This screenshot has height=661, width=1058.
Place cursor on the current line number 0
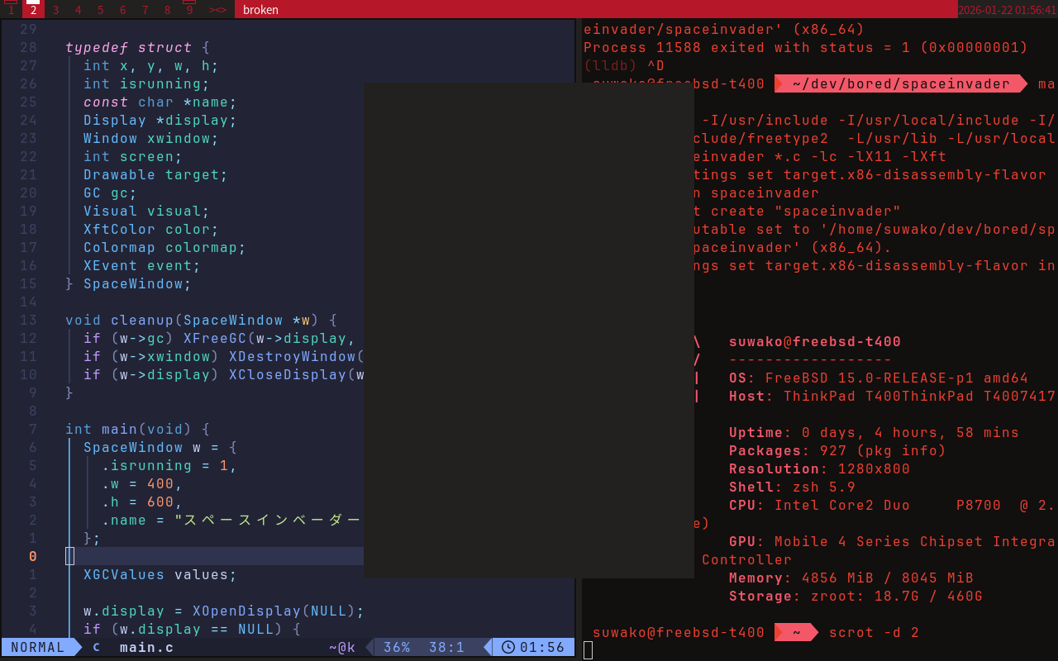point(32,556)
